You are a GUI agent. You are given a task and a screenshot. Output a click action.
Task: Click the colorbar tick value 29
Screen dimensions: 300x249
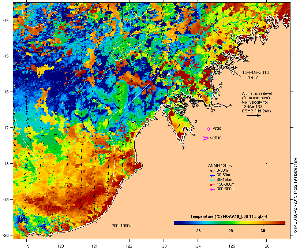[x=231, y=231]
